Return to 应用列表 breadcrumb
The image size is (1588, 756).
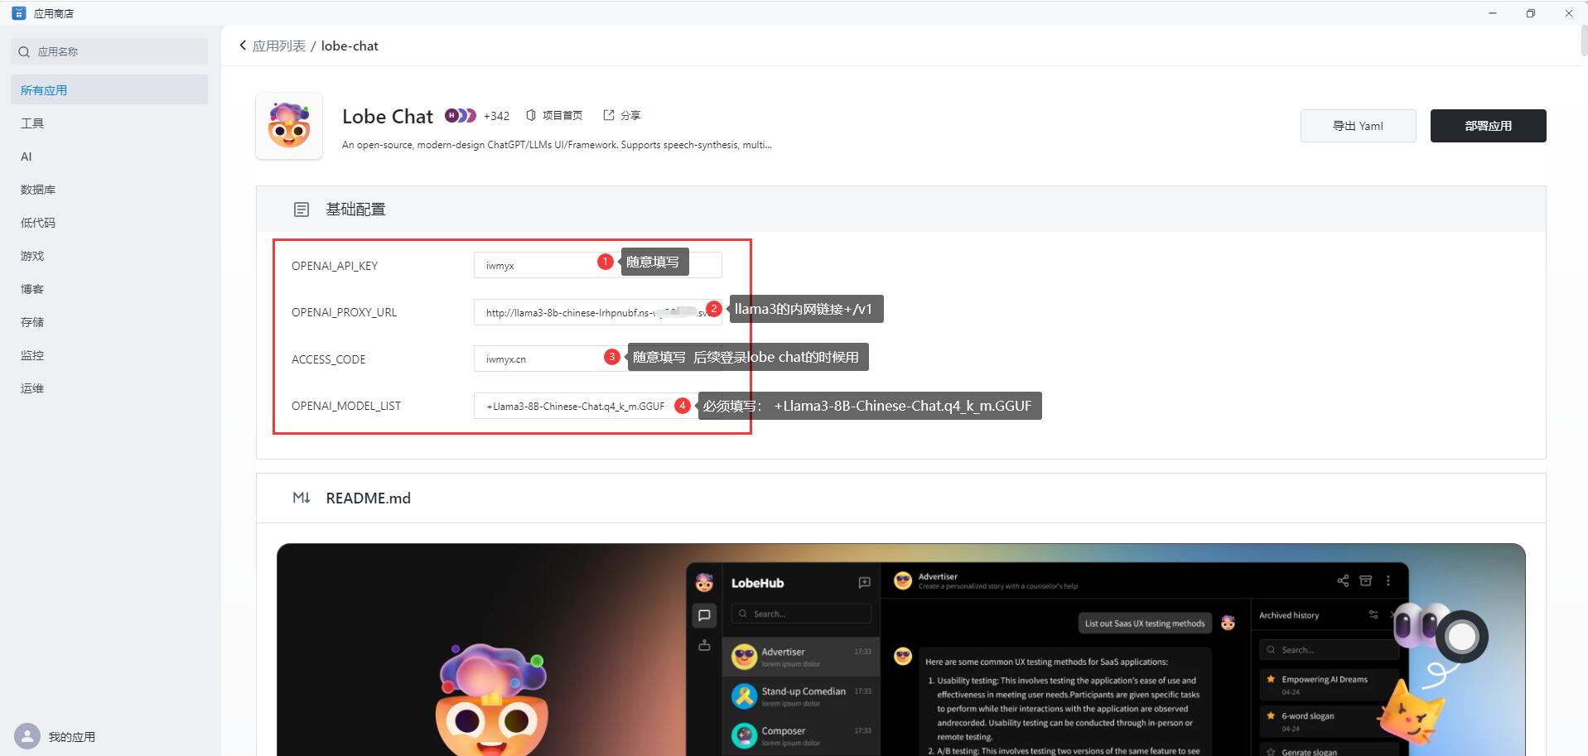pyautogui.click(x=279, y=46)
